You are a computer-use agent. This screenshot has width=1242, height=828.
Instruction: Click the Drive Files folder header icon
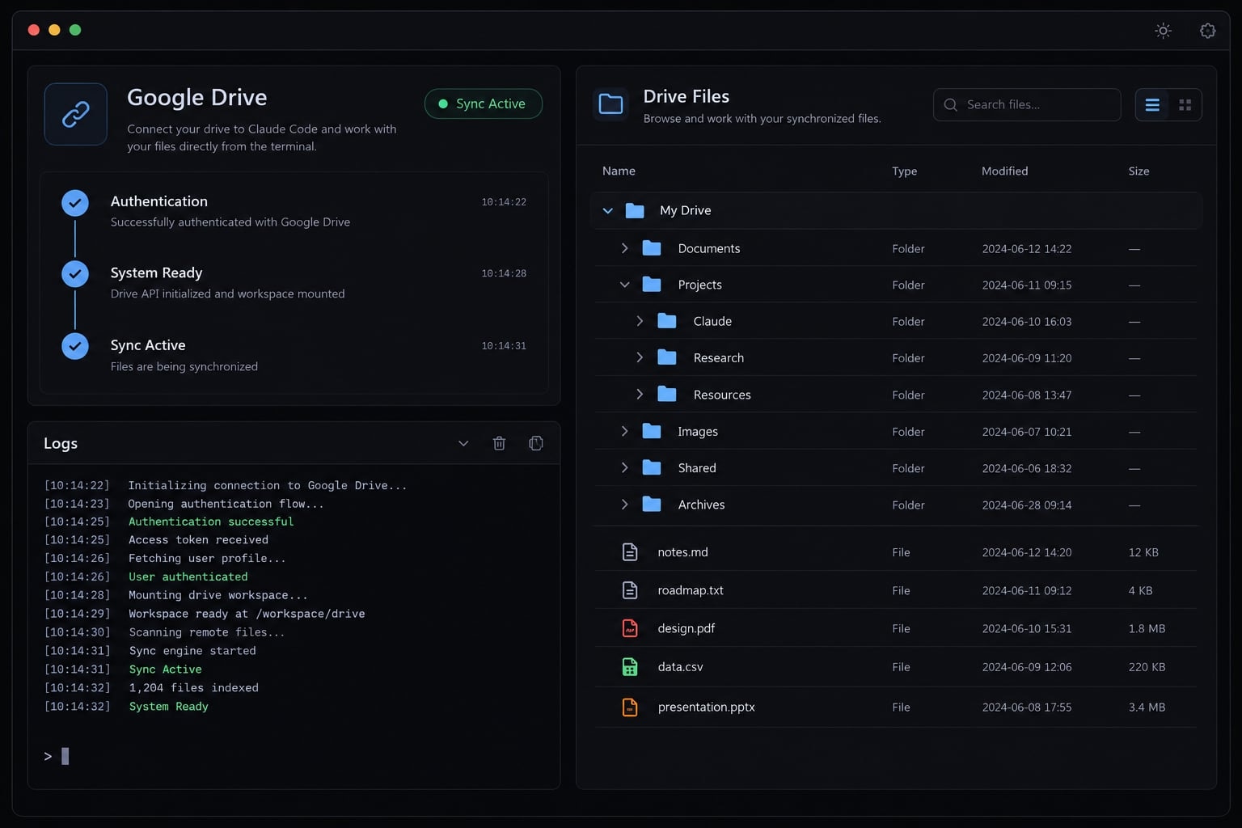(x=610, y=104)
